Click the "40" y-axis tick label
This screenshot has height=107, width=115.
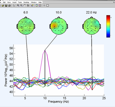(x=11, y=92)
